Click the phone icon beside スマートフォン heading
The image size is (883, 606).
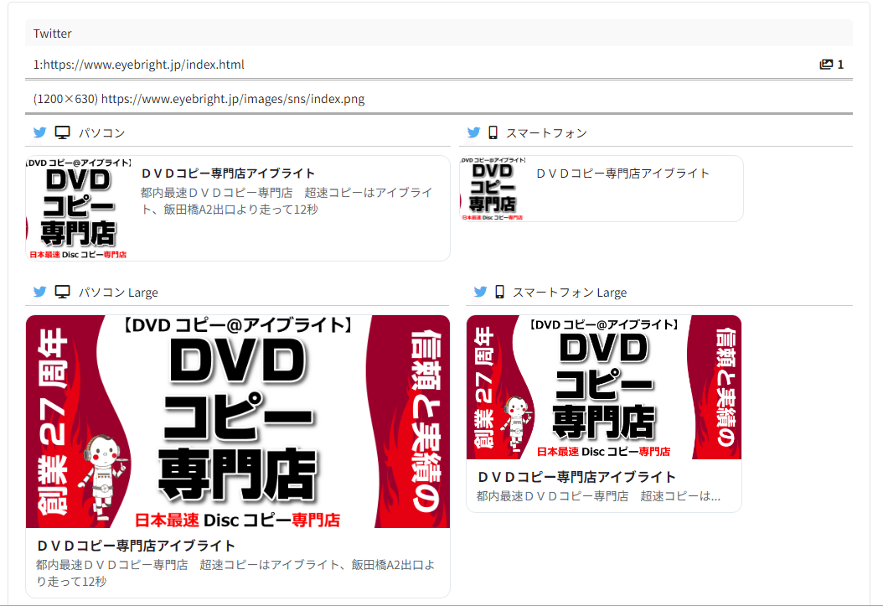pyautogui.click(x=493, y=132)
